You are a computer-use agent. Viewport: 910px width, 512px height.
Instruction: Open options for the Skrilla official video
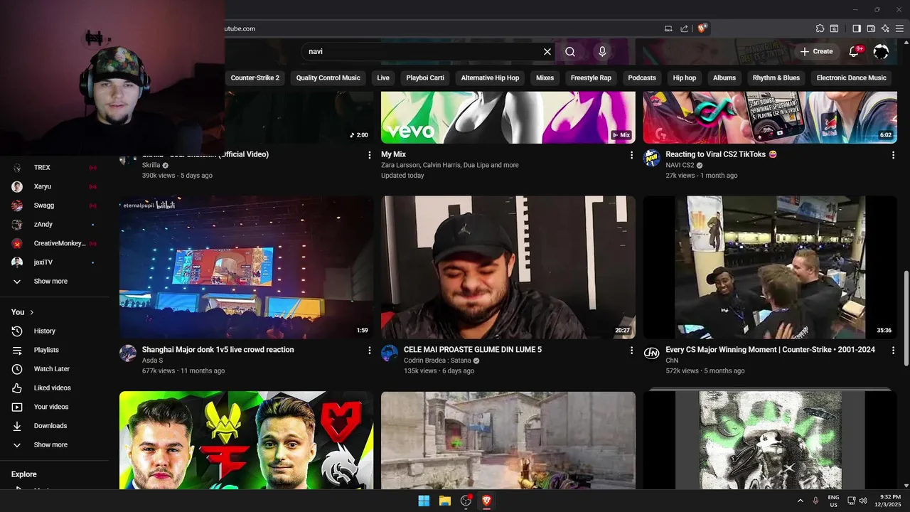[x=369, y=155]
